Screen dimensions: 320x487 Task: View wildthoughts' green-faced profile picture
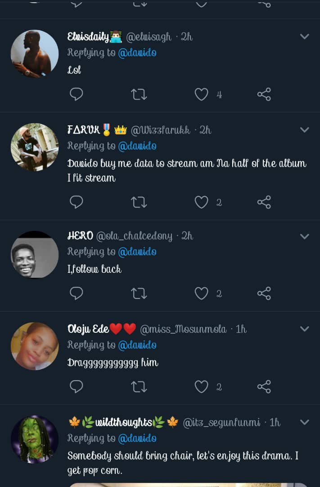click(x=35, y=439)
